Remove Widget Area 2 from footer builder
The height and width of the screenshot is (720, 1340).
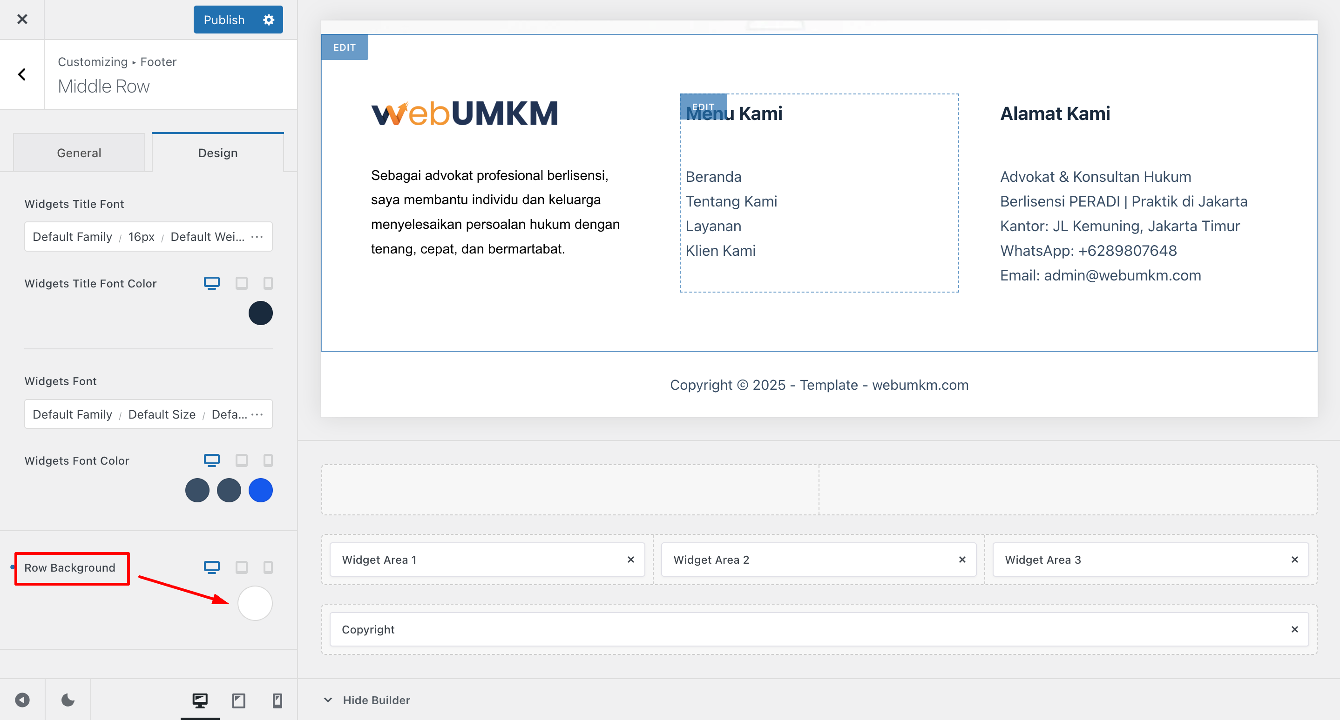pyautogui.click(x=962, y=560)
